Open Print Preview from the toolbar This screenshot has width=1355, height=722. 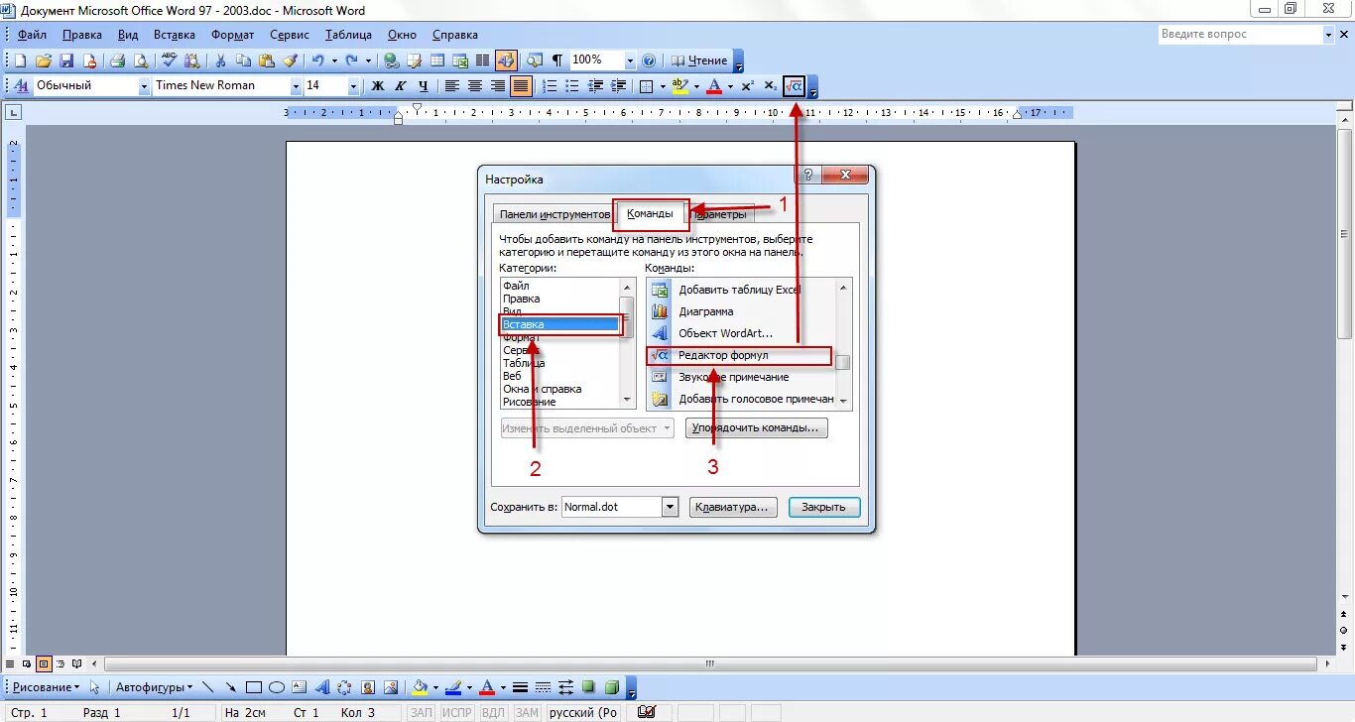pyautogui.click(x=141, y=60)
